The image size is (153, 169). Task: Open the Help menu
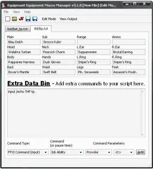tap(27, 12)
